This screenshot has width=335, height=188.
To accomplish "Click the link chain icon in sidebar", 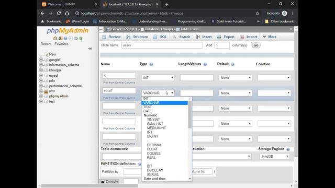I will pos(90,49).
